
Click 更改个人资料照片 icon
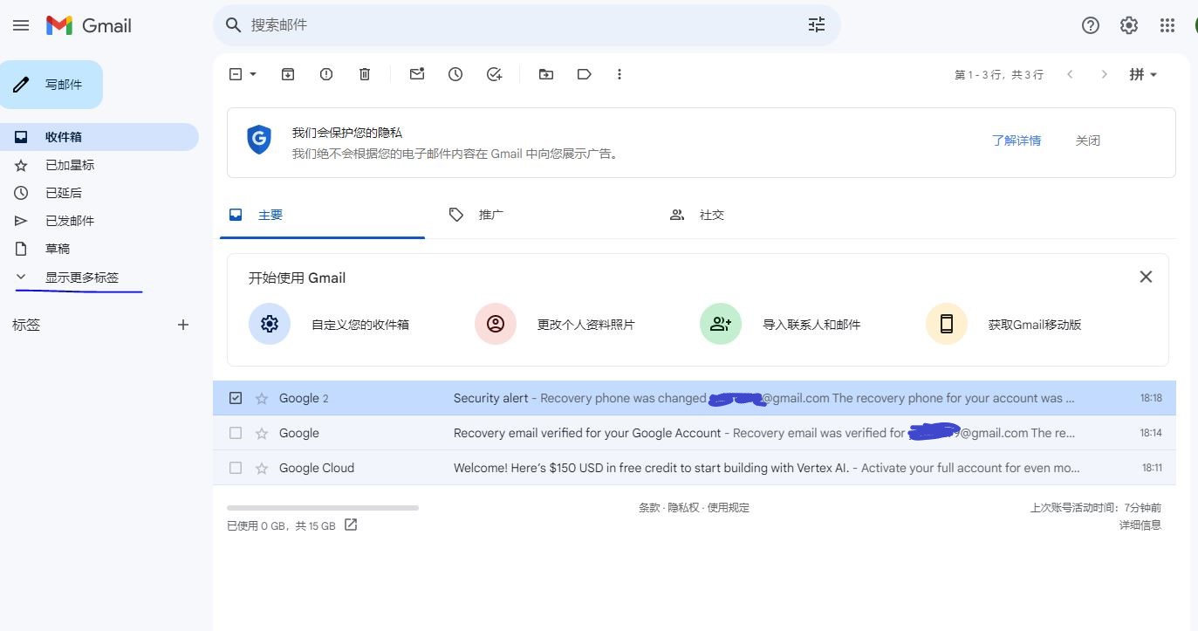pos(496,324)
